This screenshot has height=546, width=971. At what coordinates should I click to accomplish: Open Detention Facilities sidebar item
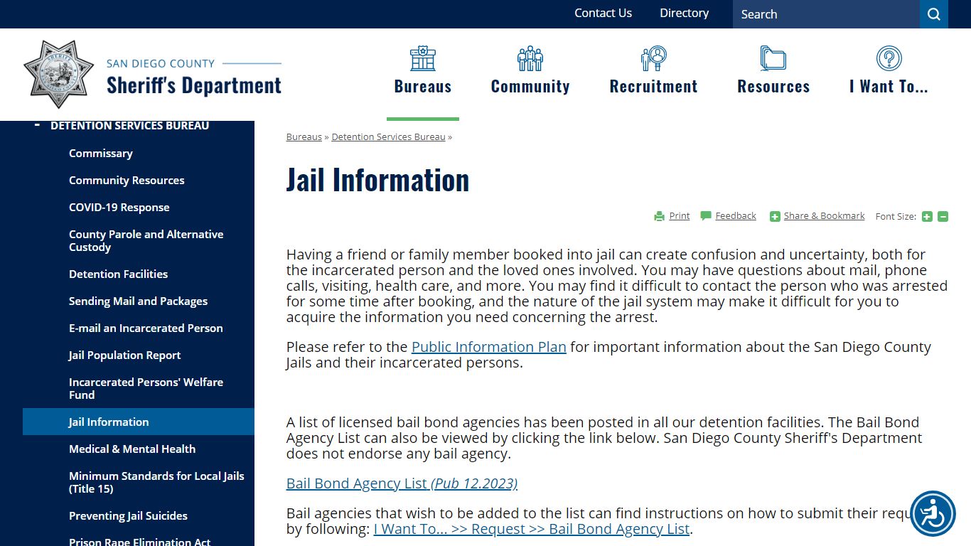pos(119,274)
